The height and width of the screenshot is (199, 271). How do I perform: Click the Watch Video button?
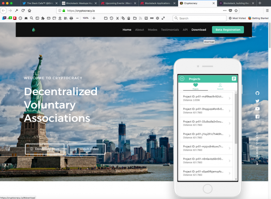(86, 149)
